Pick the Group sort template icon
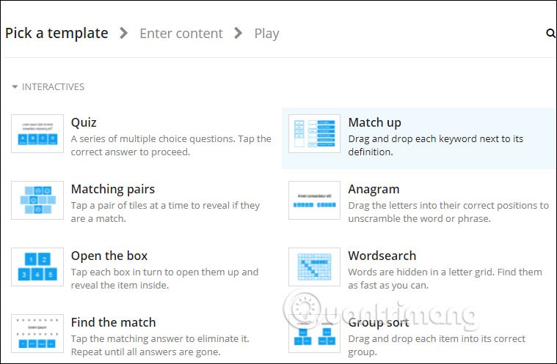Viewport: 557px width, 364px height. (x=315, y=335)
